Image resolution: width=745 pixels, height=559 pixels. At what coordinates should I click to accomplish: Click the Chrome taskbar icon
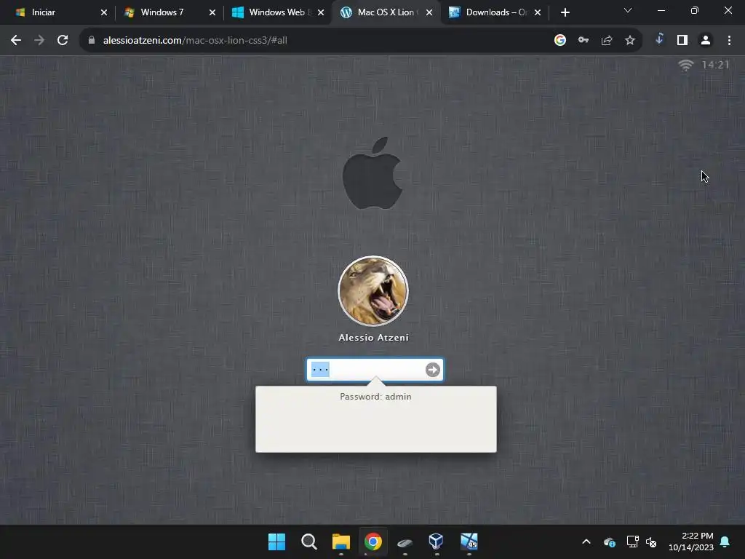pos(373,542)
